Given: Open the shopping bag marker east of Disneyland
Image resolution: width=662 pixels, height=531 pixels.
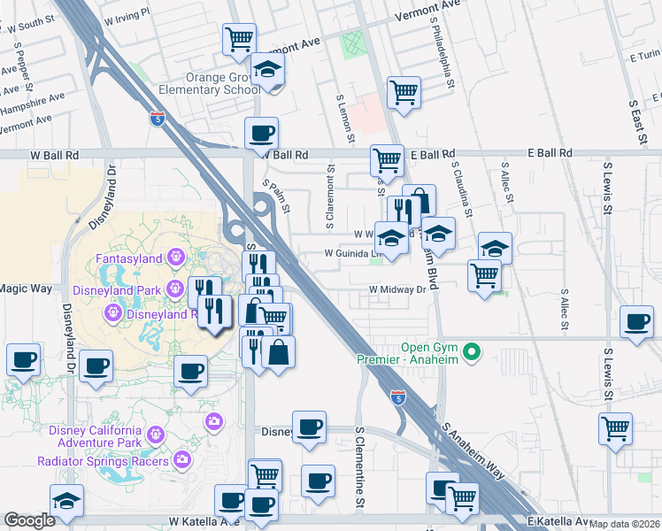Looking at the screenshot, I should (278, 354).
